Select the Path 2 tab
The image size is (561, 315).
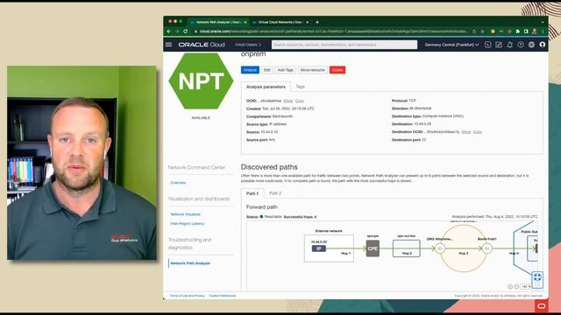(x=275, y=193)
